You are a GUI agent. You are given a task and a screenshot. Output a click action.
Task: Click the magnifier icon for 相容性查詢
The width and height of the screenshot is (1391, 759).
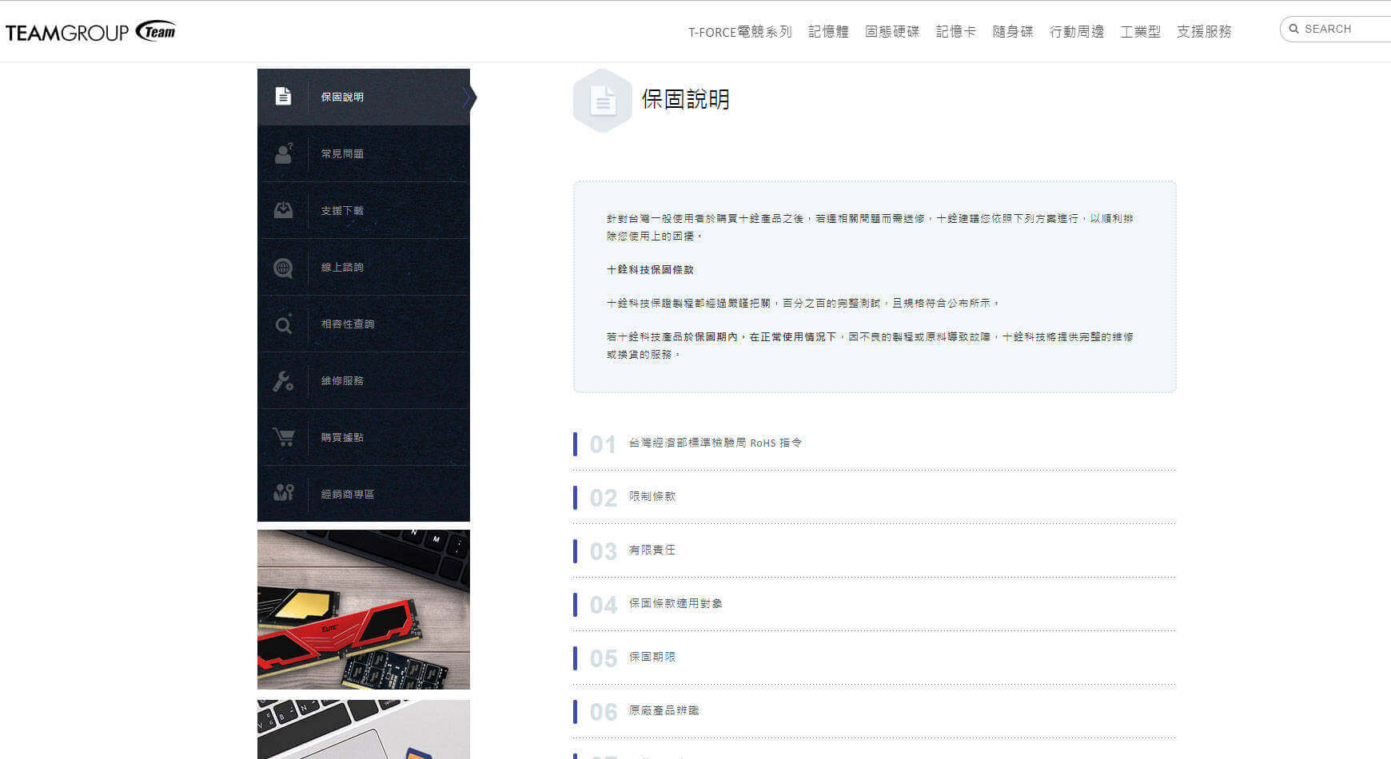click(x=283, y=324)
